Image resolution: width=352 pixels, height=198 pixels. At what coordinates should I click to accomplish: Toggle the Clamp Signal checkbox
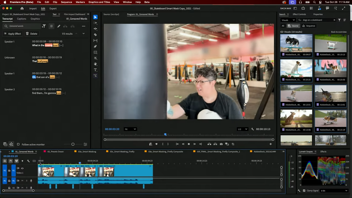coord(304,191)
